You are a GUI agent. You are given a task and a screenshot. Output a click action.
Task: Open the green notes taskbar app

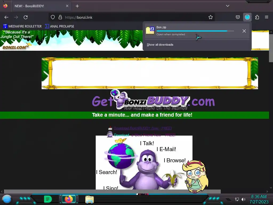click(48, 199)
